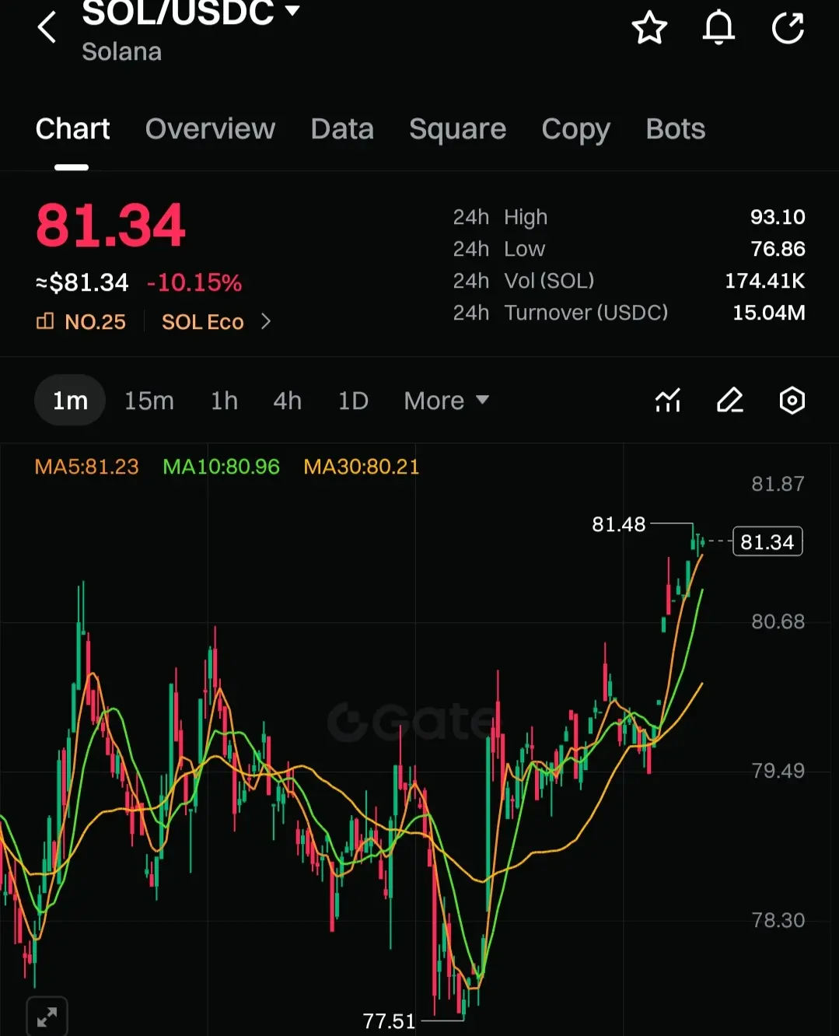Image resolution: width=839 pixels, height=1036 pixels.
Task: Go to the Copy tab
Action: click(575, 129)
